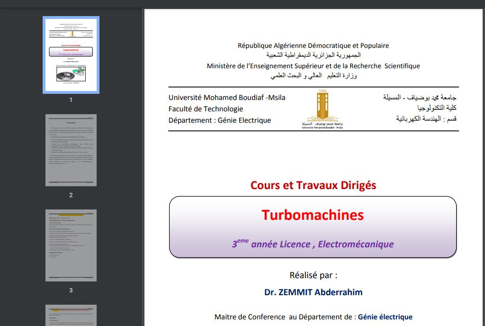Open the partially visible page 4 thumbnail
The width and height of the screenshot is (485, 326).
point(71,315)
